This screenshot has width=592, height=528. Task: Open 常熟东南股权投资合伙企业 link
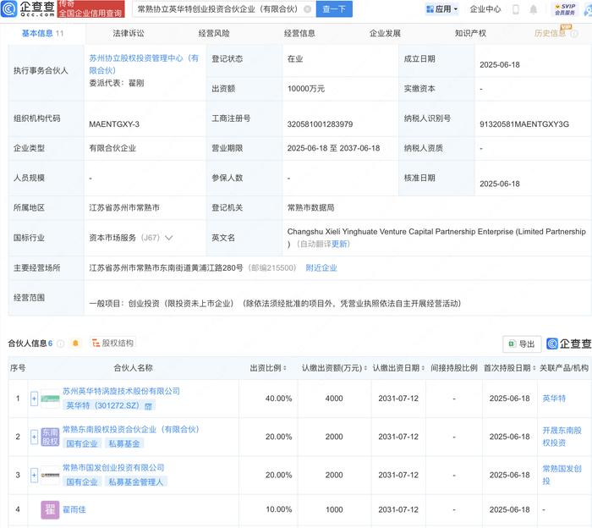click(130, 430)
